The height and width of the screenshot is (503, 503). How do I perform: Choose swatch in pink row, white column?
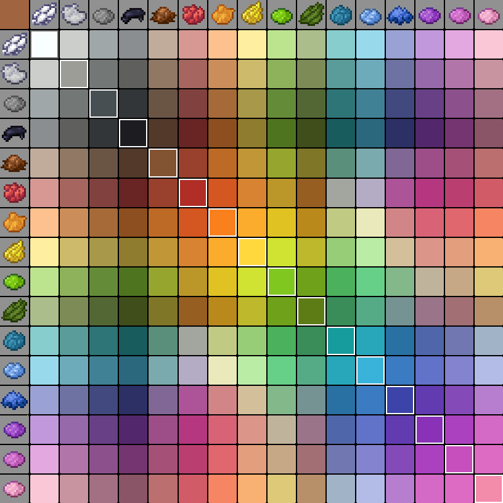point(44,489)
